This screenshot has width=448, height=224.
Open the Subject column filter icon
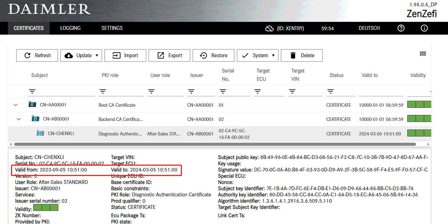[x=32, y=91]
